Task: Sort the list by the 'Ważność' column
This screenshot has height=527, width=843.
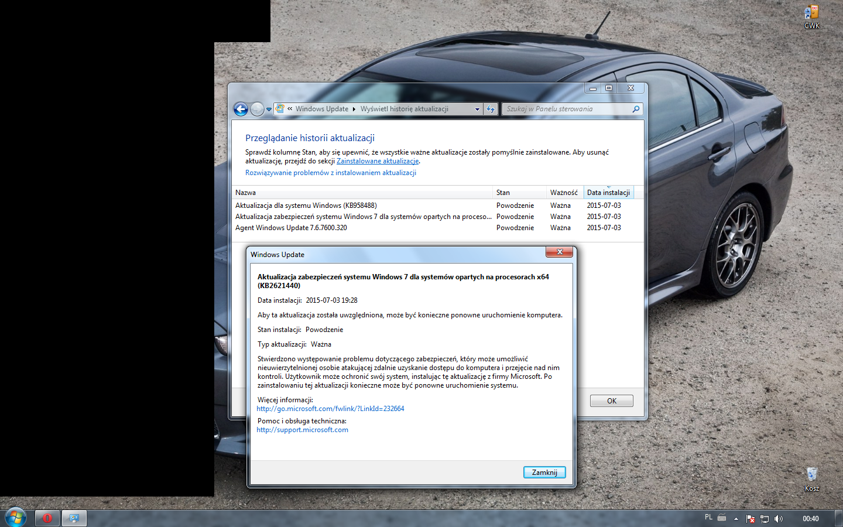Action: [566, 193]
